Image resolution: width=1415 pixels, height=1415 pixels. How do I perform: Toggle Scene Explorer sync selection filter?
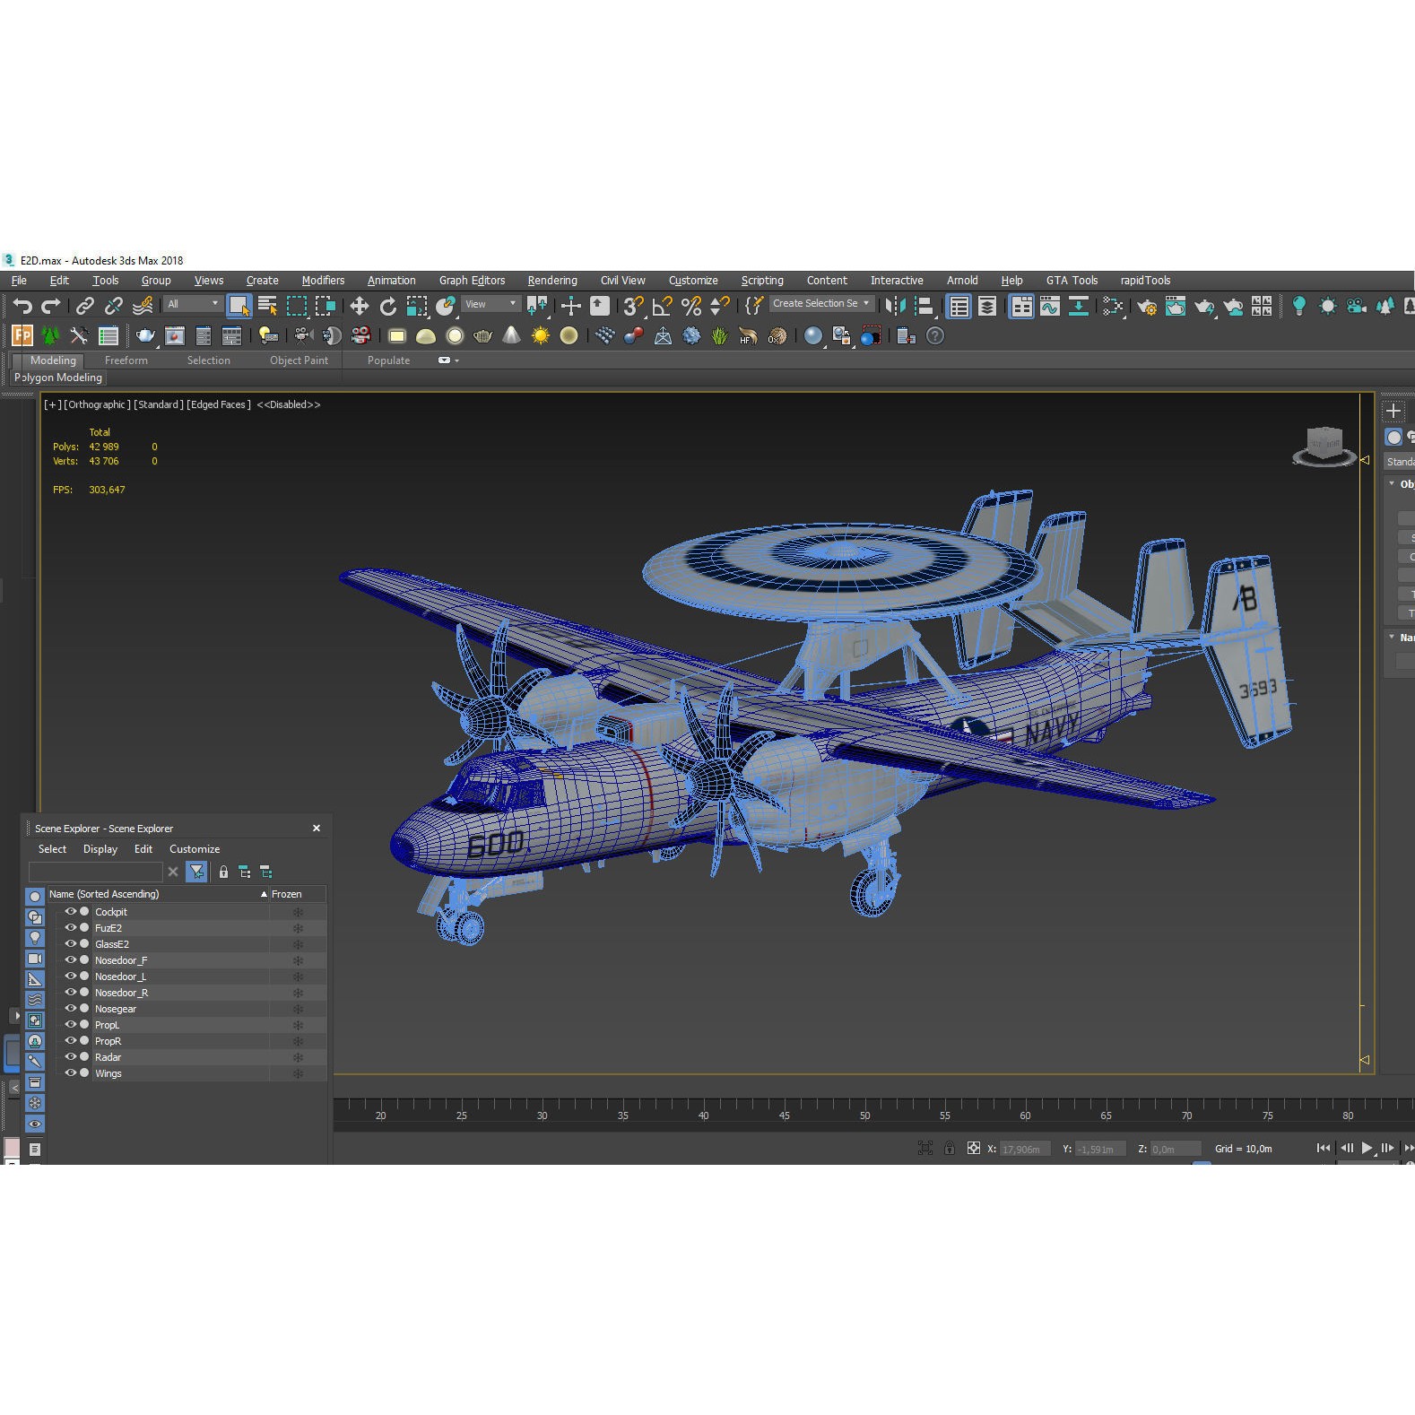pyautogui.click(x=196, y=872)
